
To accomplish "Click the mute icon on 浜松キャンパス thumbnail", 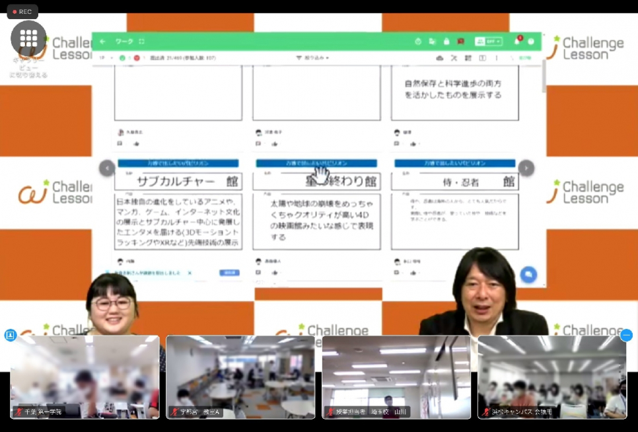I will click(485, 412).
